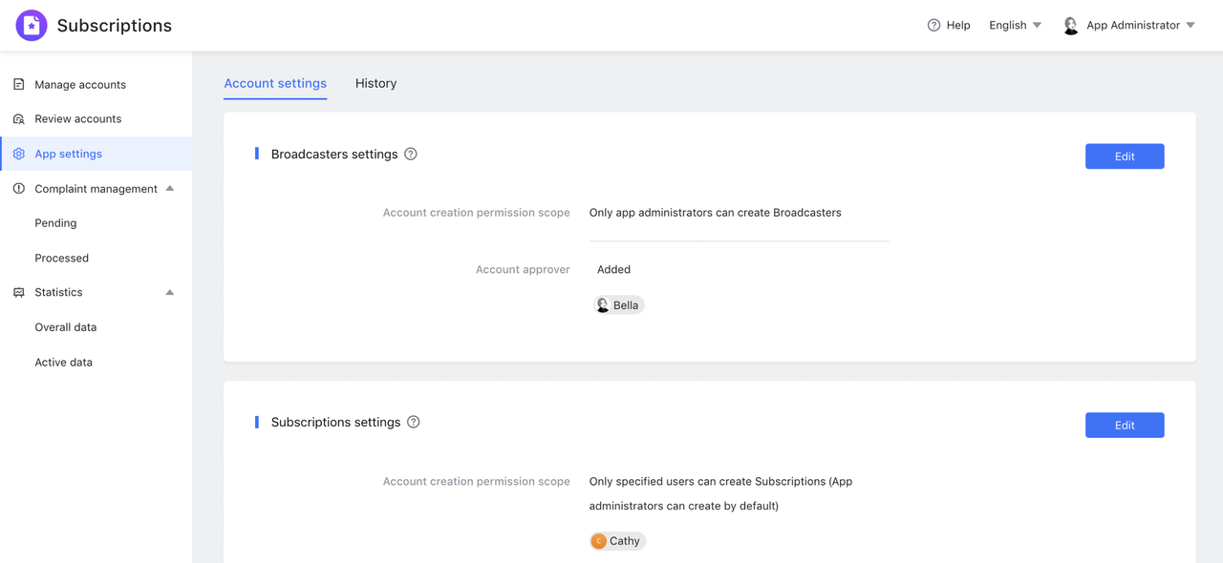Click the App settings gear icon
Viewport: 1223px width, 563px height.
[19, 154]
